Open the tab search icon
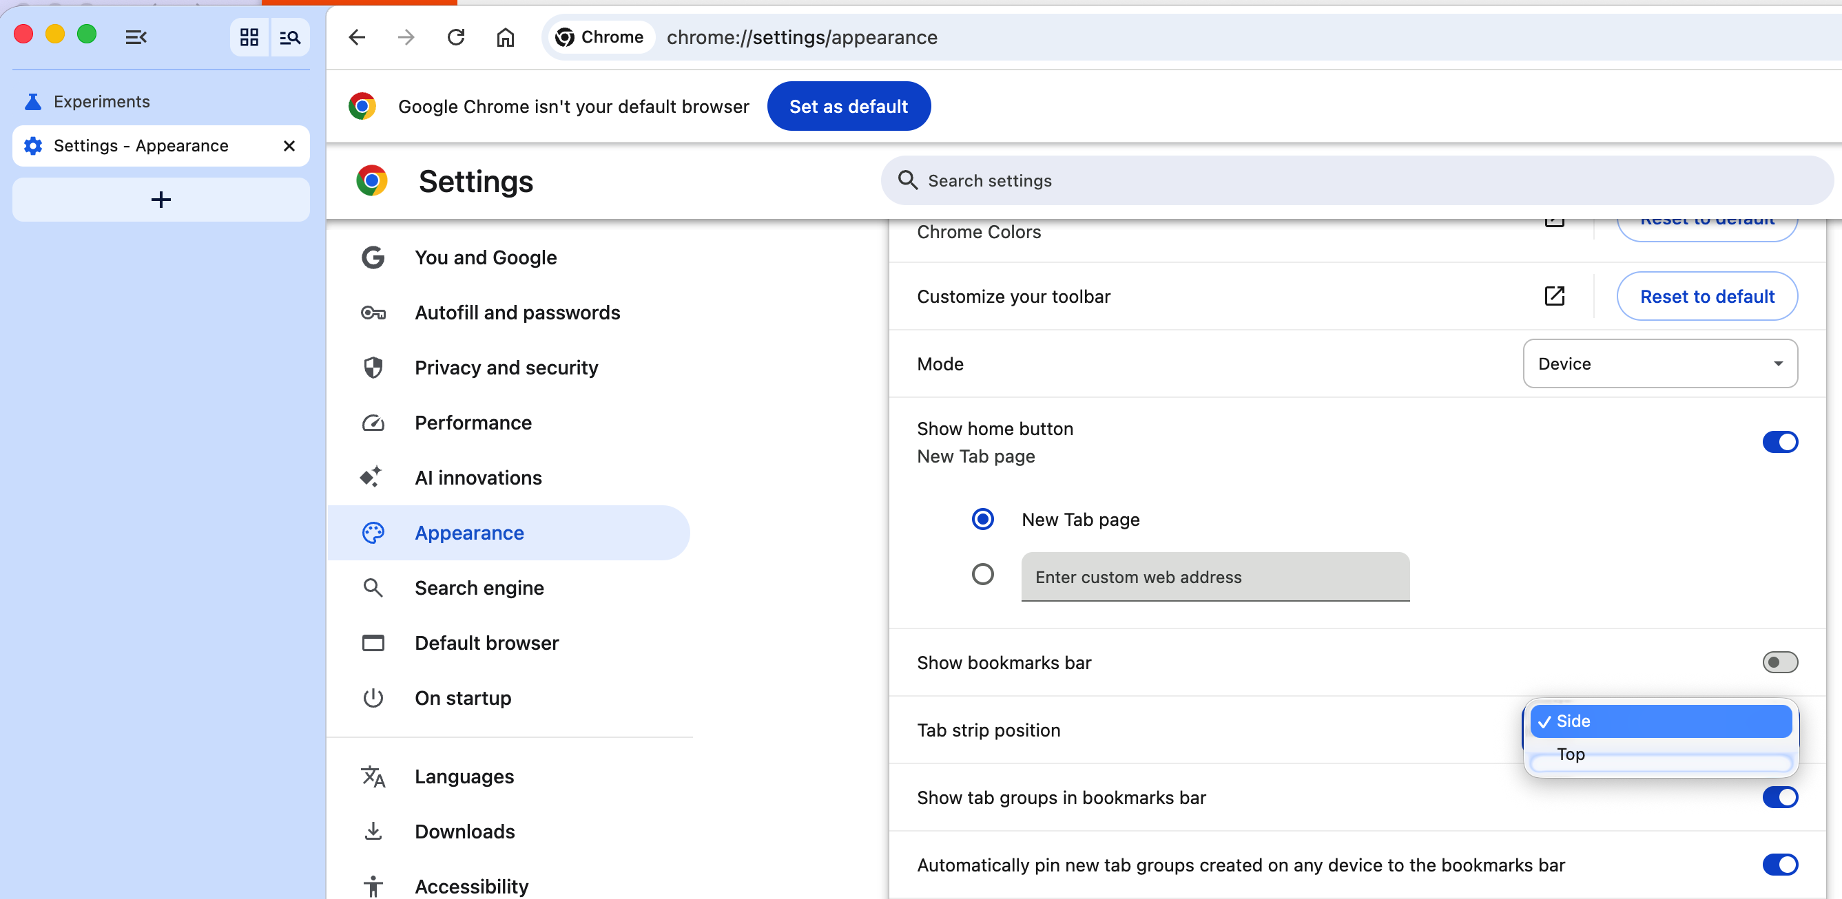The width and height of the screenshot is (1842, 899). point(289,37)
